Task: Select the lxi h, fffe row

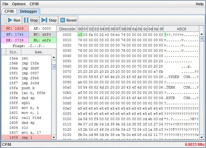Action: 27,93
